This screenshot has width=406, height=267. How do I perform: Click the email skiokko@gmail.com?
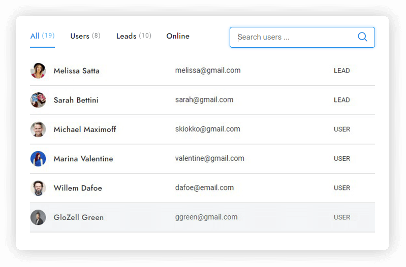click(x=207, y=129)
